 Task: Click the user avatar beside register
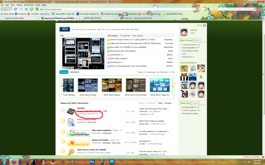[x=184, y=32]
